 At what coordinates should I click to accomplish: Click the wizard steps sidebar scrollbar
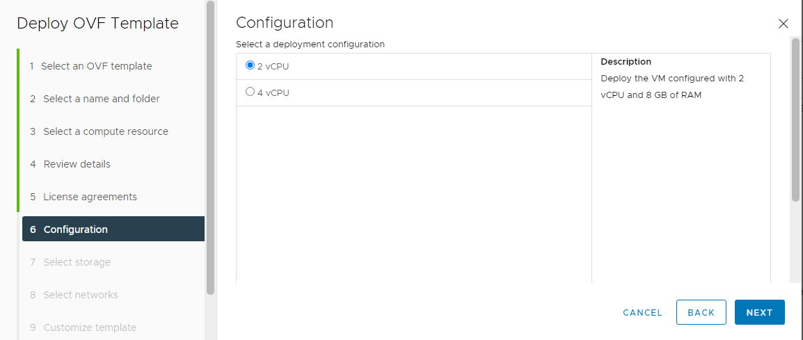click(x=210, y=147)
